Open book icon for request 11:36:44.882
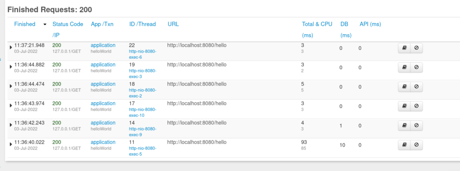This screenshot has width=460, height=171. coord(404,67)
